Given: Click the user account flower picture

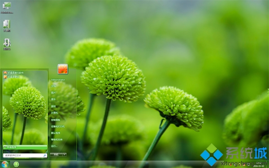Looking at the screenshot, I should pos(63,69).
